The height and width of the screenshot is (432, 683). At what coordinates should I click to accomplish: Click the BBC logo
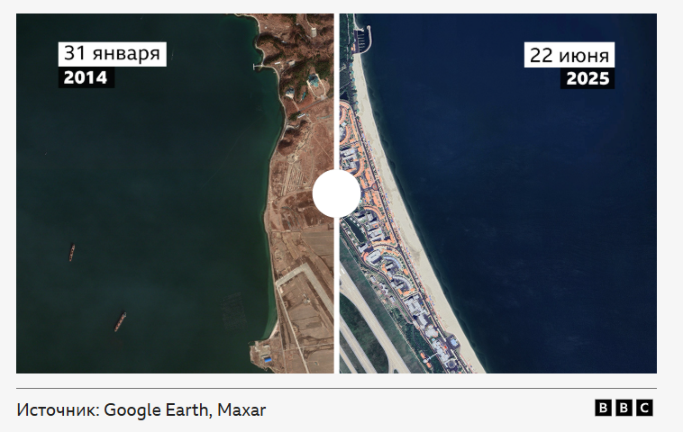[x=624, y=408]
